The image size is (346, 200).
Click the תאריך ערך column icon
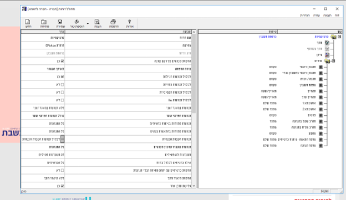(320, 98)
